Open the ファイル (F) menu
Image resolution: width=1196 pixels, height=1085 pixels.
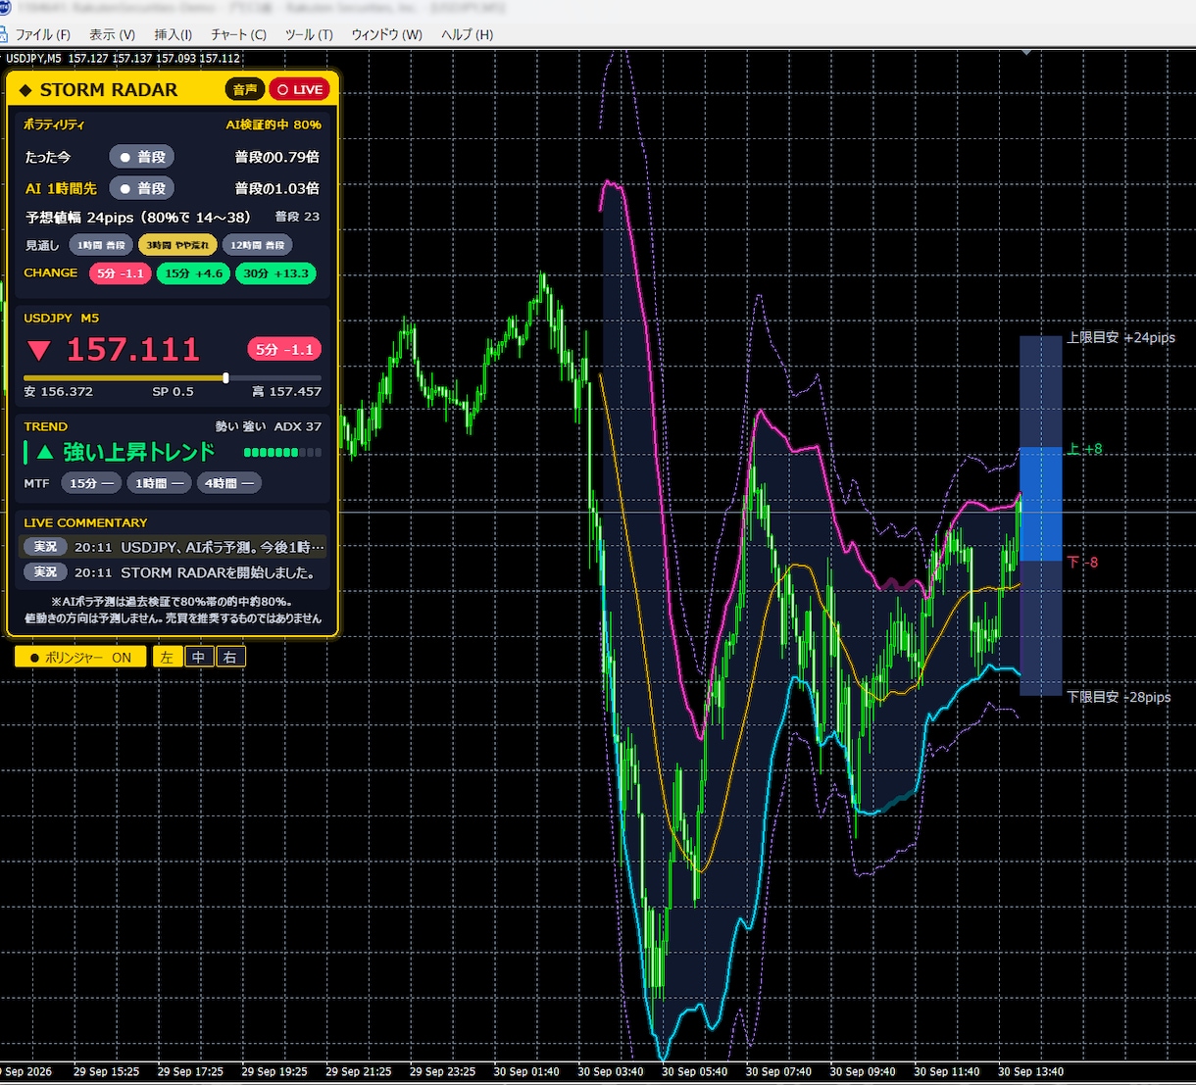click(43, 34)
